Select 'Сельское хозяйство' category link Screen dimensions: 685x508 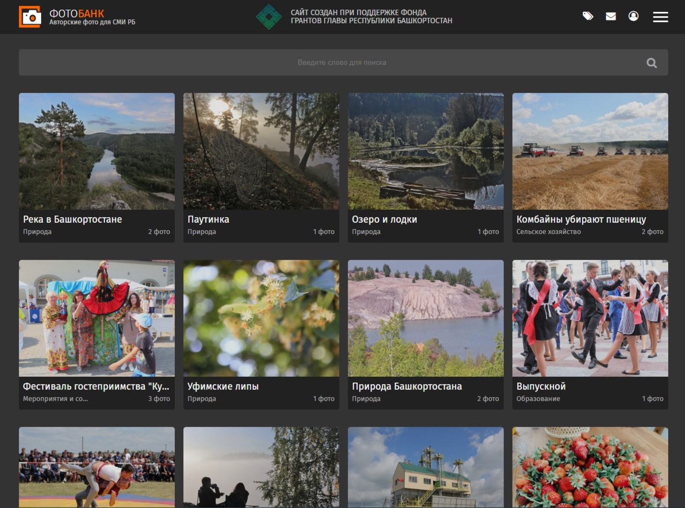[x=548, y=232]
